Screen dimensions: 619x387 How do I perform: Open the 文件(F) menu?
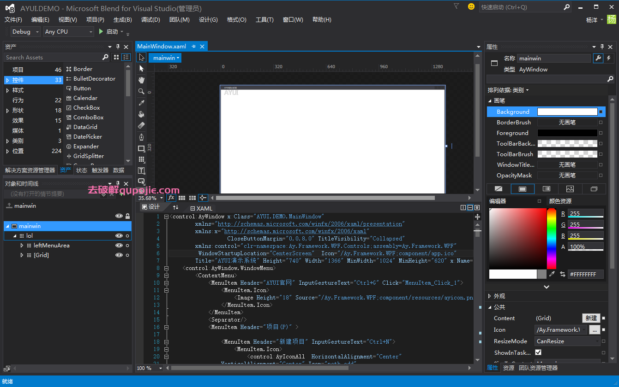click(x=13, y=20)
